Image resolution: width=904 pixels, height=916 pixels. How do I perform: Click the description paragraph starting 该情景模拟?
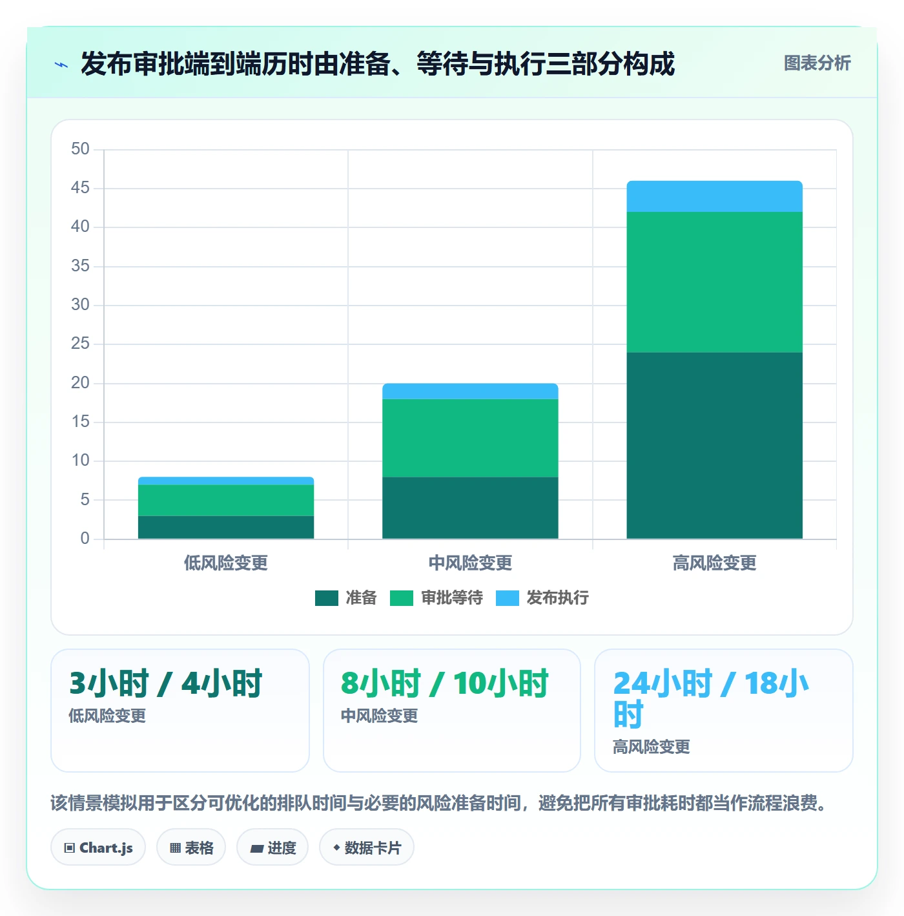click(439, 803)
